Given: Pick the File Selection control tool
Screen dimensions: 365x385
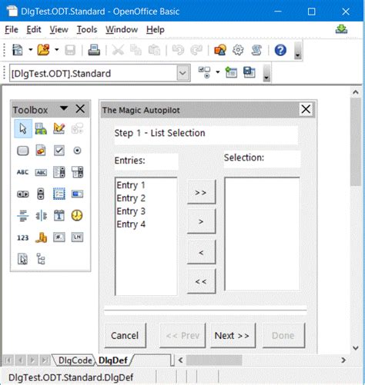Looking at the screenshot, I should pyautogui.click(x=23, y=259).
